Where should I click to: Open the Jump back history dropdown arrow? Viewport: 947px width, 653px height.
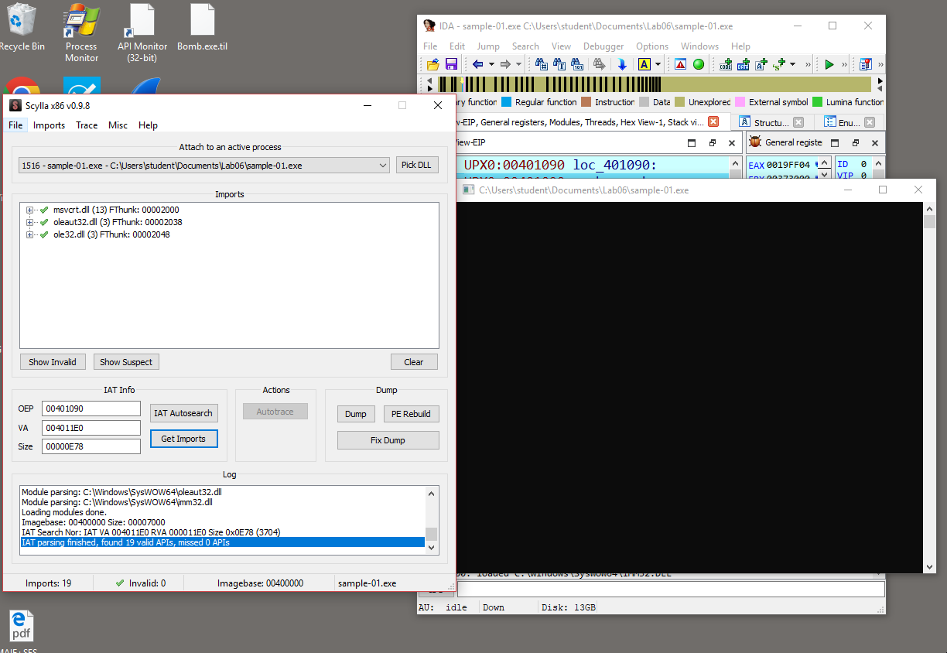(x=491, y=64)
